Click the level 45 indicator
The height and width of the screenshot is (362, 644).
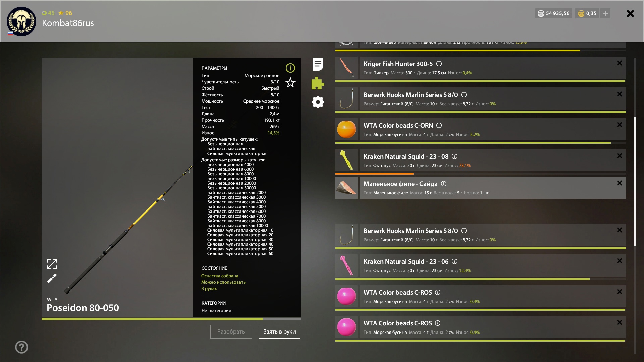48,13
